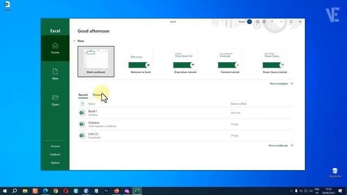This screenshot has height=195, width=347.
Task: Open the New page from sidebar
Action: tap(55, 74)
